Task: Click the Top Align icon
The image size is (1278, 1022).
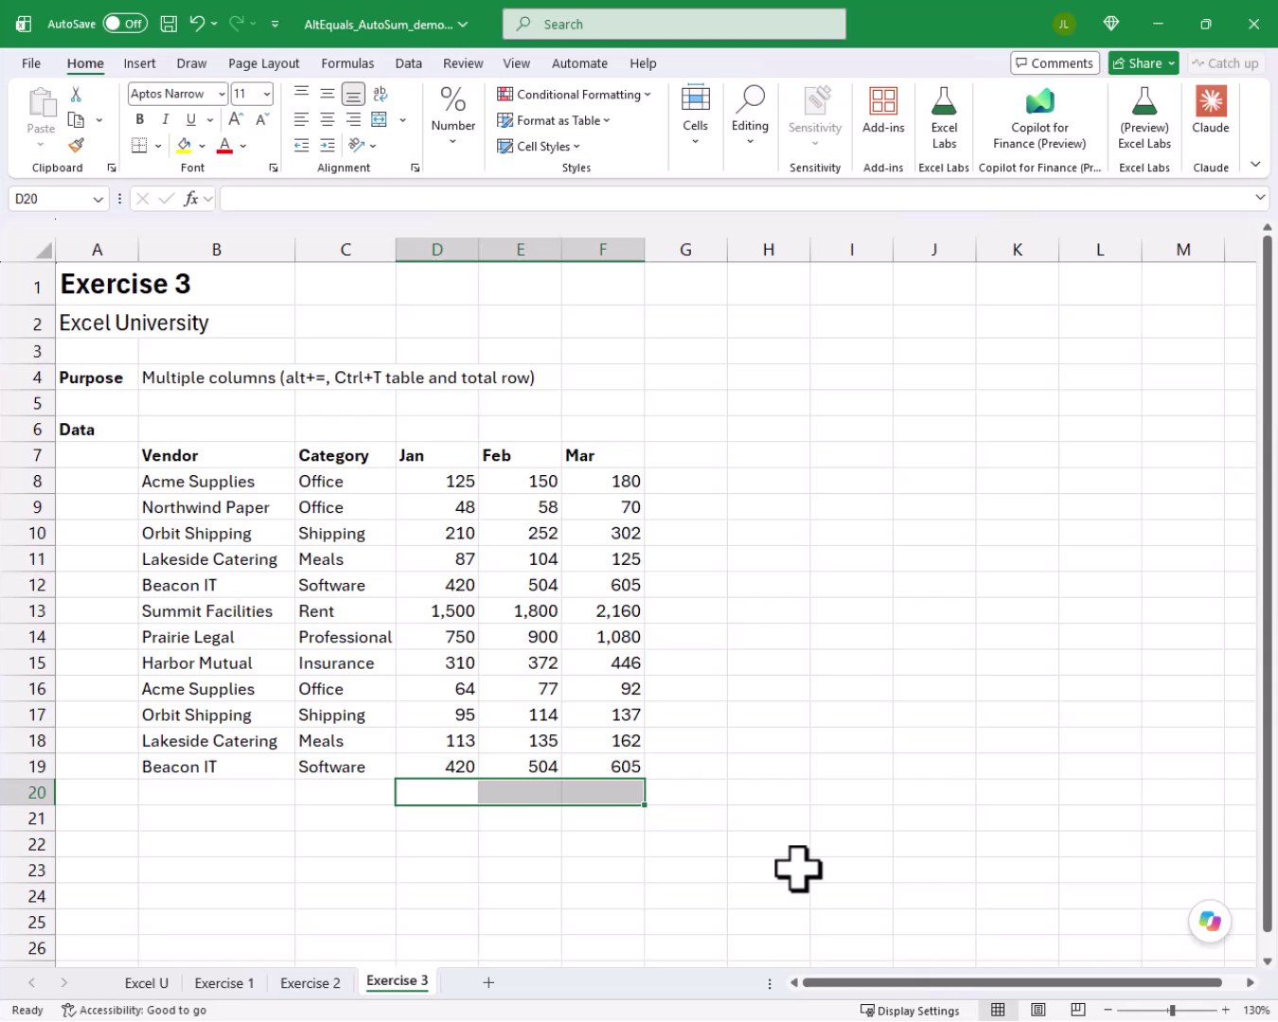Action: coord(301,94)
